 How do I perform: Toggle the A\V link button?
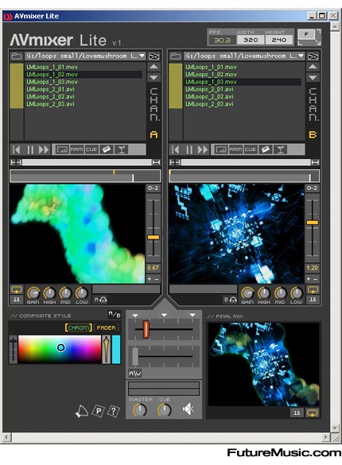click(135, 374)
